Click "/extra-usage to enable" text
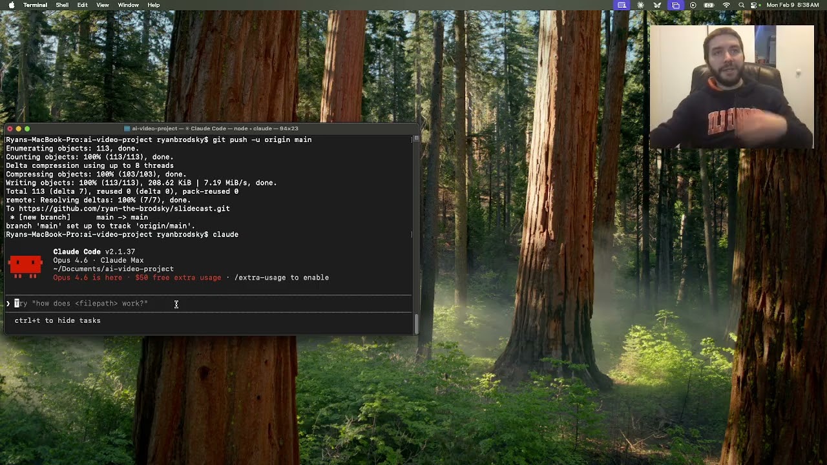 coord(282,278)
